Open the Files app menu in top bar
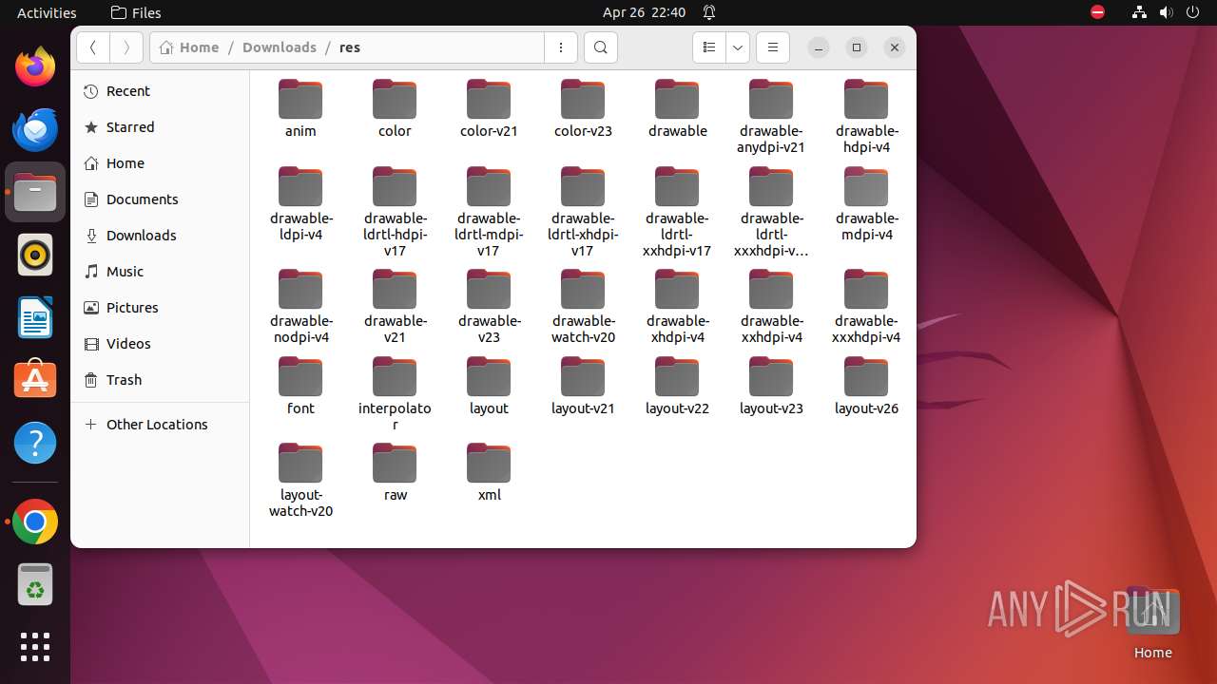Viewport: 1217px width, 684px height. tap(136, 12)
